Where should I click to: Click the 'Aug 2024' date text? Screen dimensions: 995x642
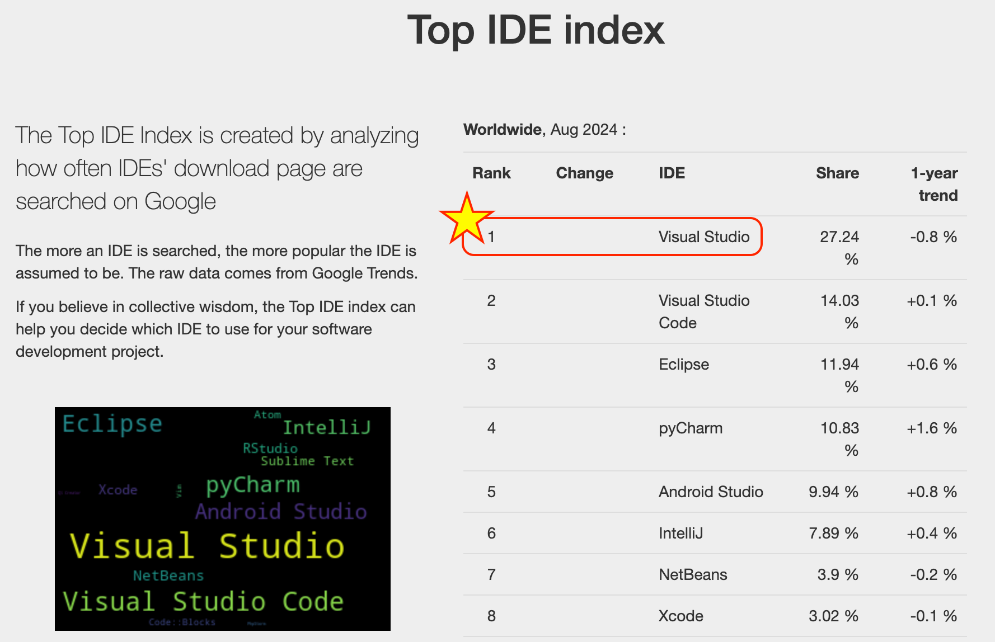(x=584, y=129)
